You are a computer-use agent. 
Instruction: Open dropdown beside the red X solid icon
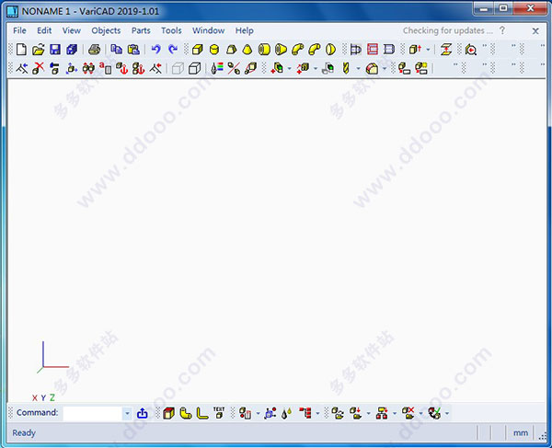click(x=420, y=413)
